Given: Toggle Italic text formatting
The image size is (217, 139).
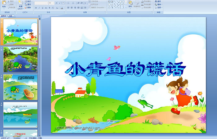Looking at the screenshot, I should click(39, 8).
